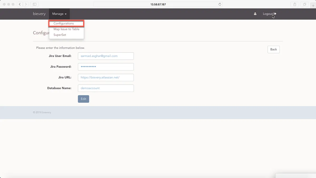Go back with Safari back arrow
Screen dimensions: 316x178
20,4
